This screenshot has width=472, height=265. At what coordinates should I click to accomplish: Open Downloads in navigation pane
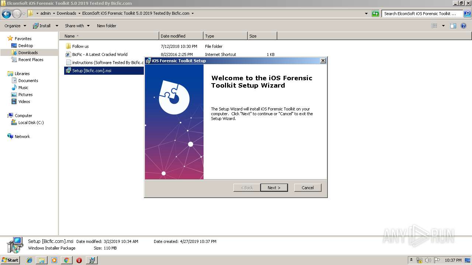coord(28,53)
